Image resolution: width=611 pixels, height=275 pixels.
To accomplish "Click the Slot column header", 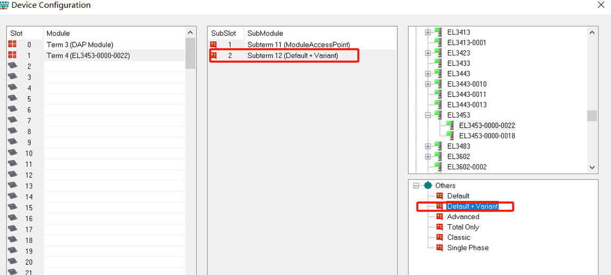I will pos(25,33).
